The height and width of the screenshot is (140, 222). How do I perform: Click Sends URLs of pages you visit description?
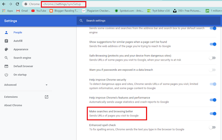[114, 116]
